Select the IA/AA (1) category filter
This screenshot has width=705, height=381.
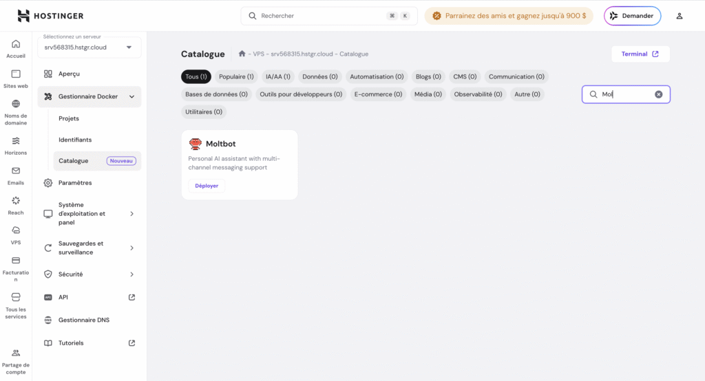[x=278, y=76]
